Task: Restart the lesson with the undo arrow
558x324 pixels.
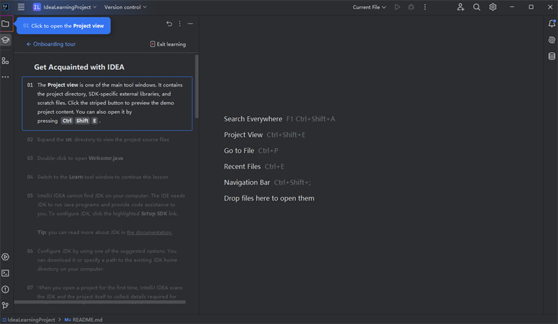Action: point(169,24)
